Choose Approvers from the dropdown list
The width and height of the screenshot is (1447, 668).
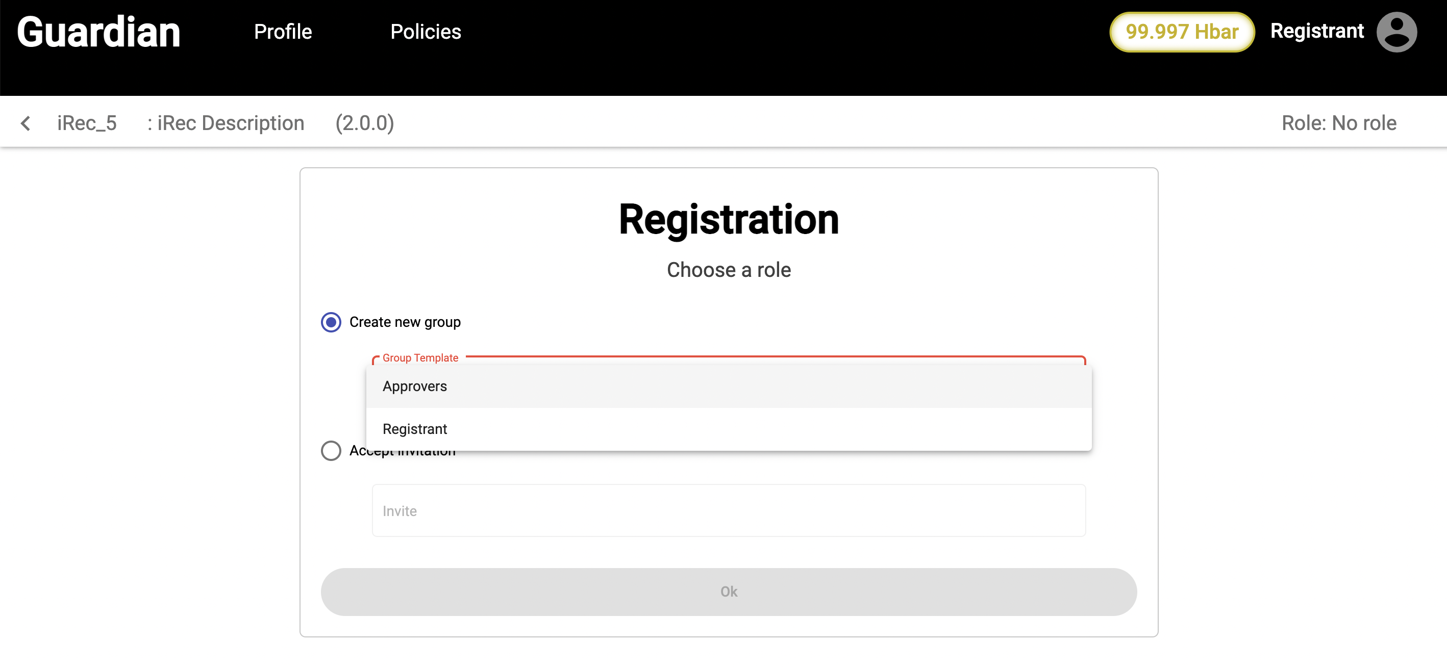415,386
